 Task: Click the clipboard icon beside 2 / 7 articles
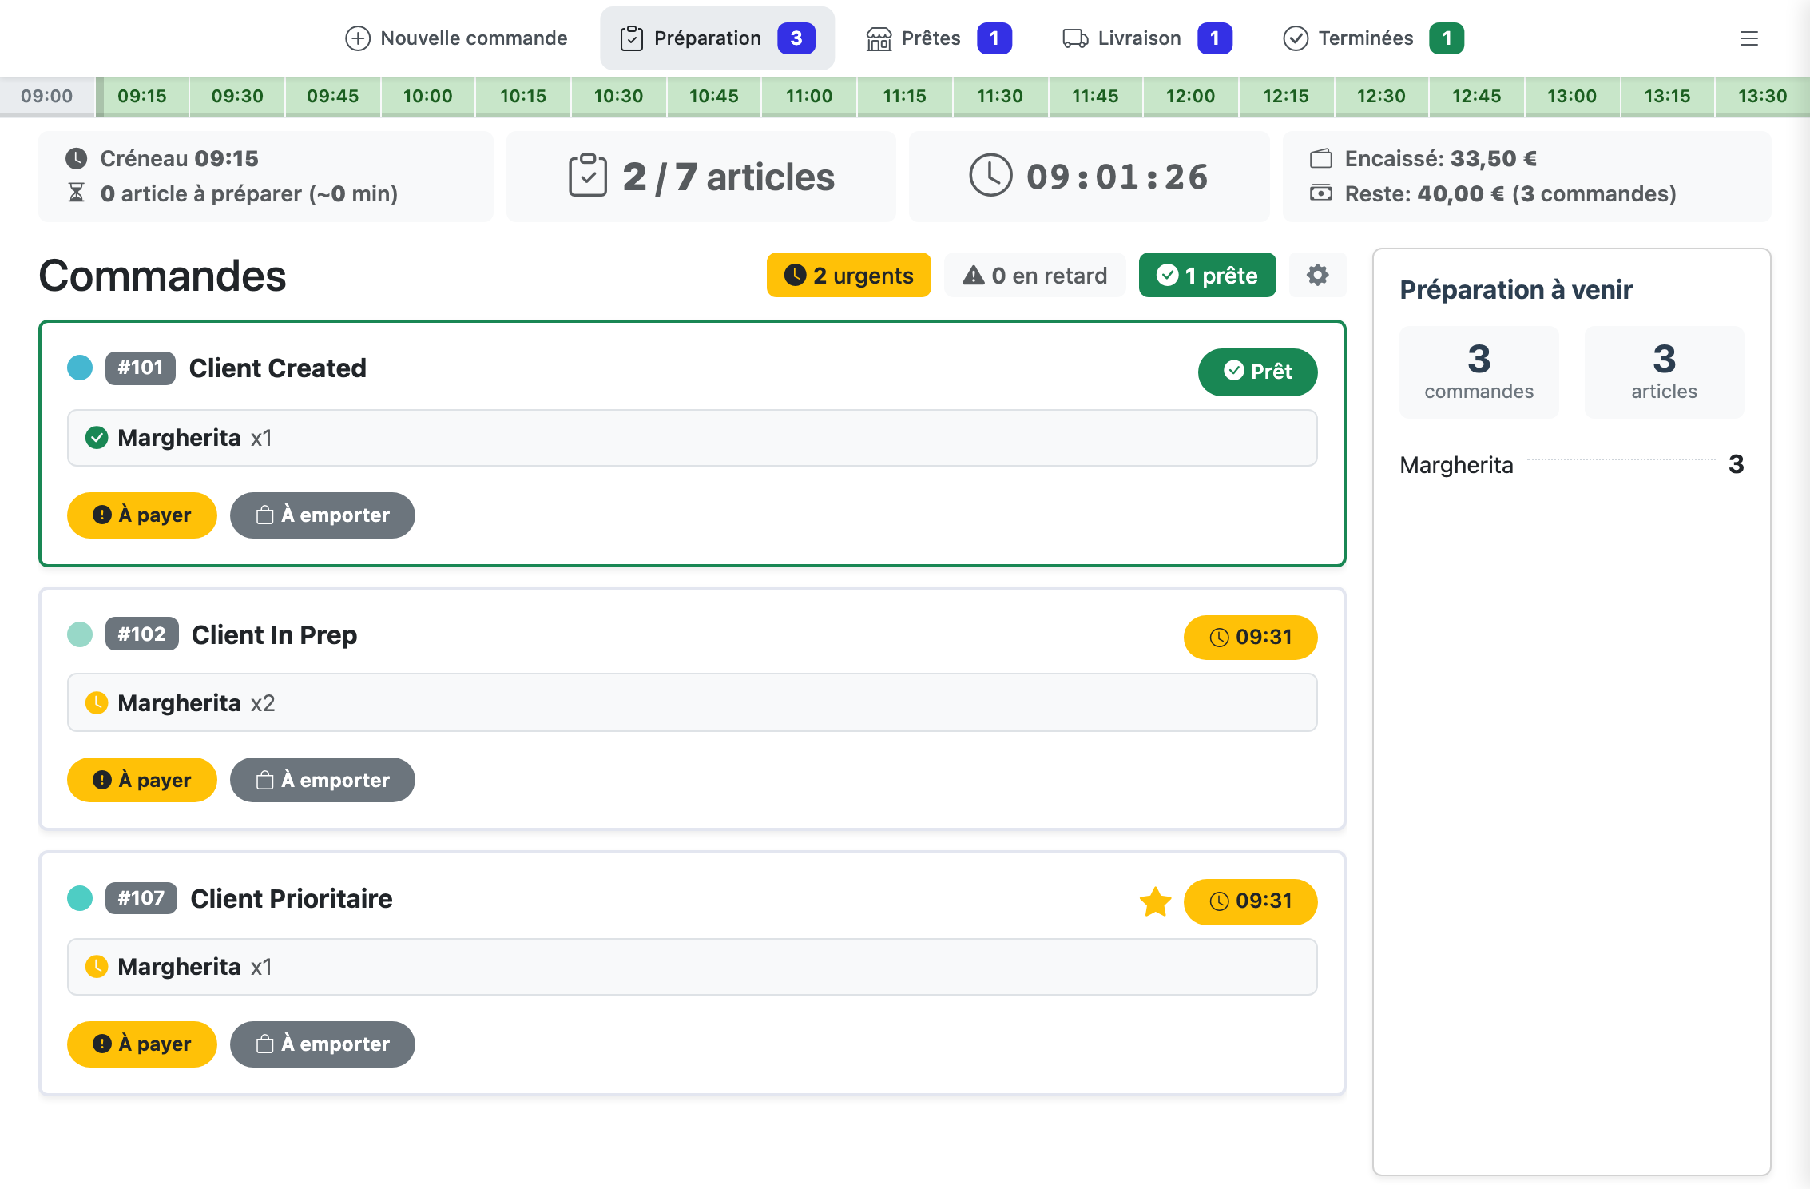click(x=588, y=176)
